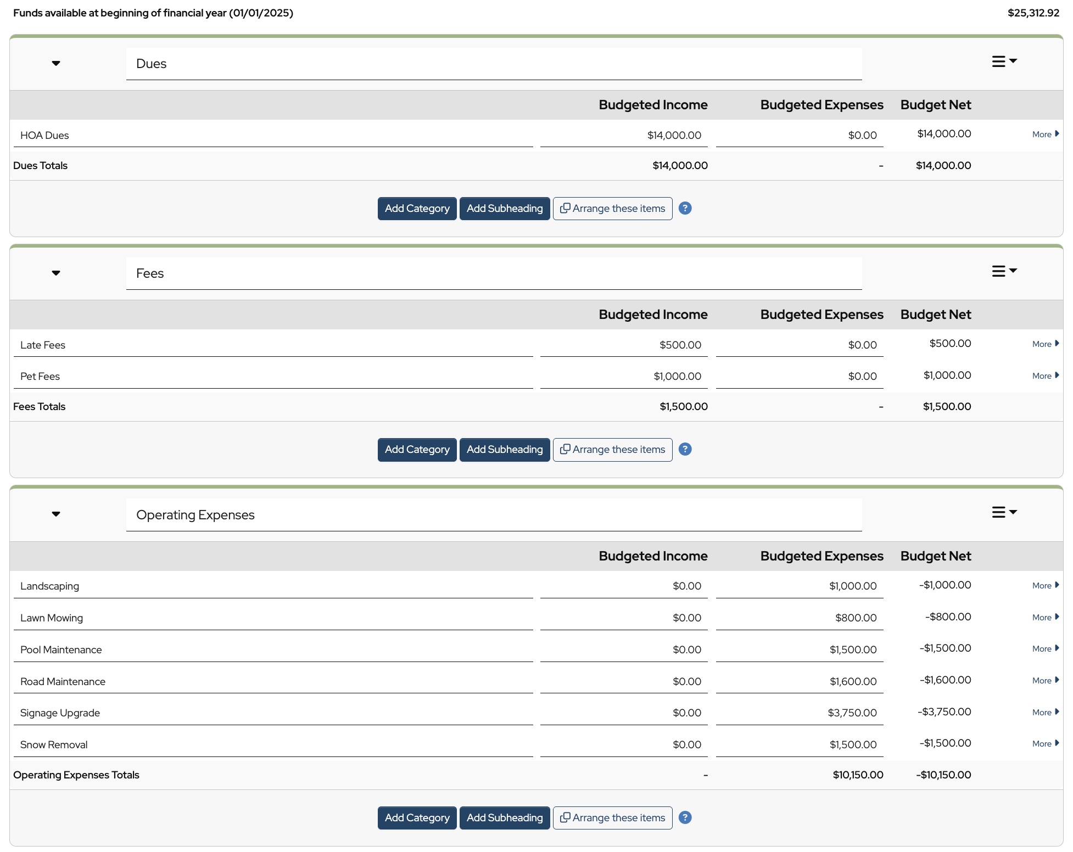Open the Fees section hamburger menu
The height and width of the screenshot is (852, 1073).
click(1004, 271)
